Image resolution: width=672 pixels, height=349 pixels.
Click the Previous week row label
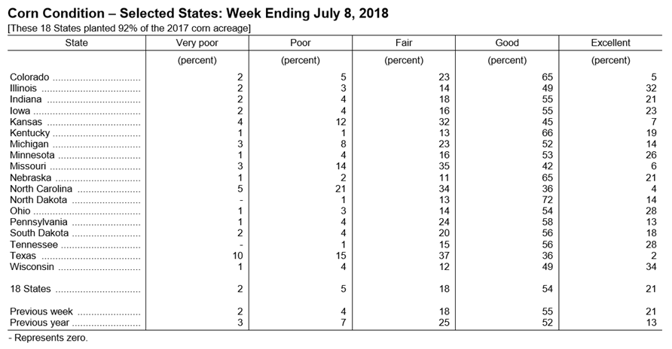click(x=41, y=311)
